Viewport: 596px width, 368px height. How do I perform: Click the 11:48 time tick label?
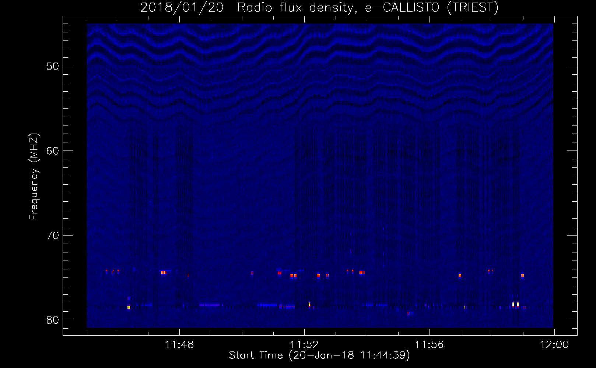(x=179, y=345)
